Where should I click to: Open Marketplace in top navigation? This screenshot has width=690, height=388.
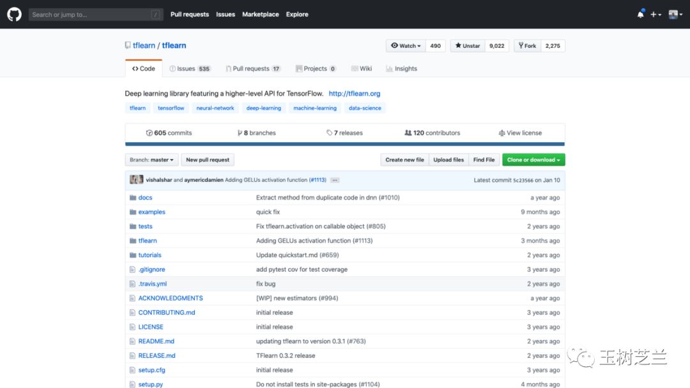tap(261, 15)
